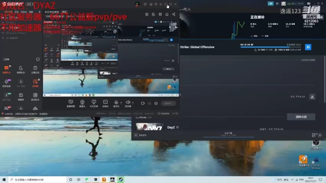Image resolution: width=326 pixels, height=183 pixels.
Task: Open the PK tool with red badge
Action: tap(7, 108)
